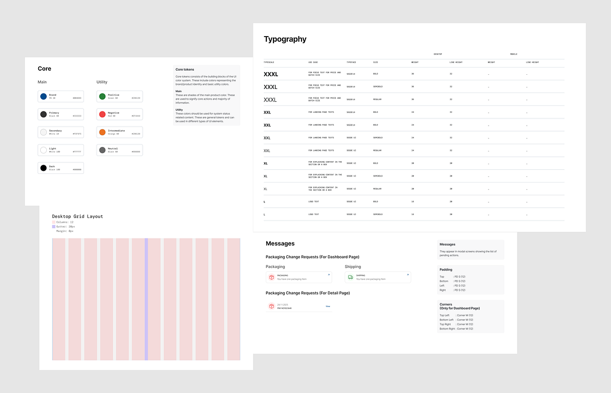Image resolution: width=611 pixels, height=393 pixels.
Task: Click the 'Bottom Right : Corner M (12)' line
Action: tap(457, 329)
